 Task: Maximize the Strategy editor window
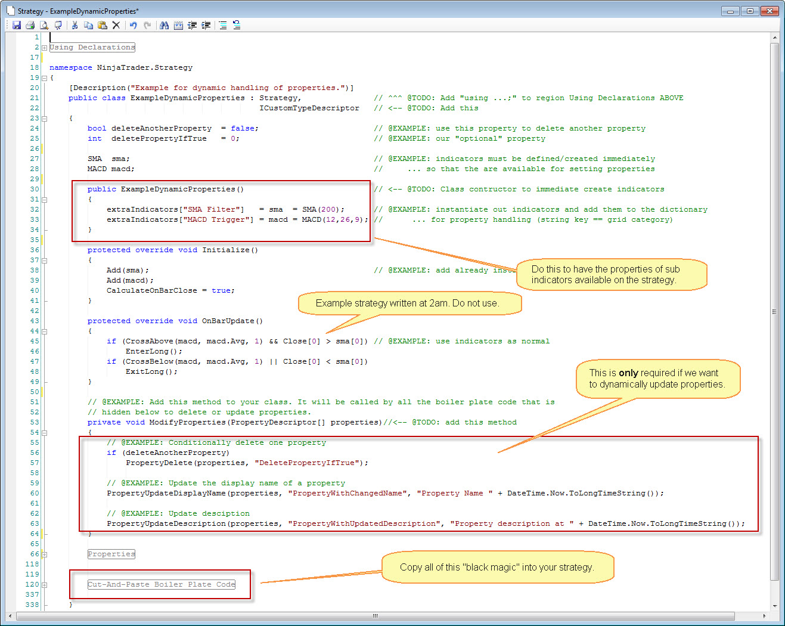750,11
